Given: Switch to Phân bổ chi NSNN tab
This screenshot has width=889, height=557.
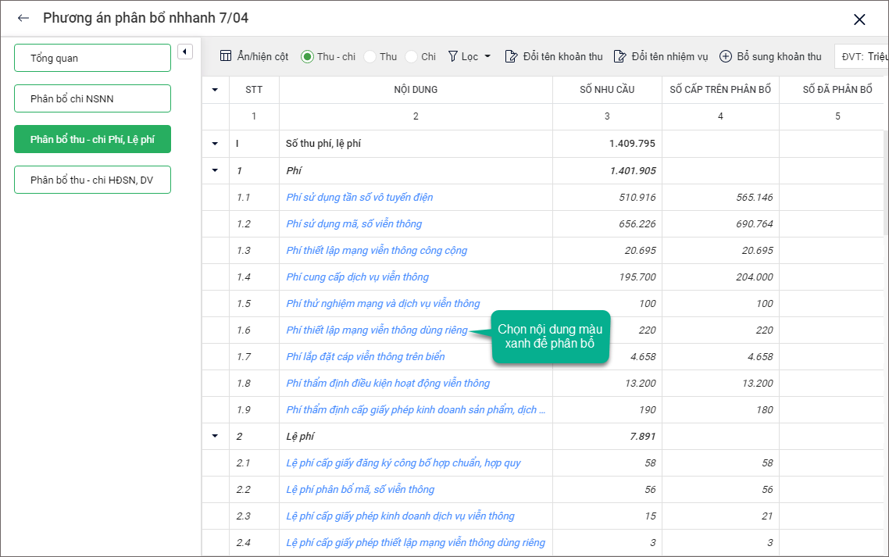Looking at the screenshot, I should 92,98.
